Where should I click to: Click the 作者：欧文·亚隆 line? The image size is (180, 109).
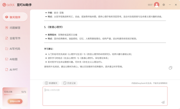(56, 13)
